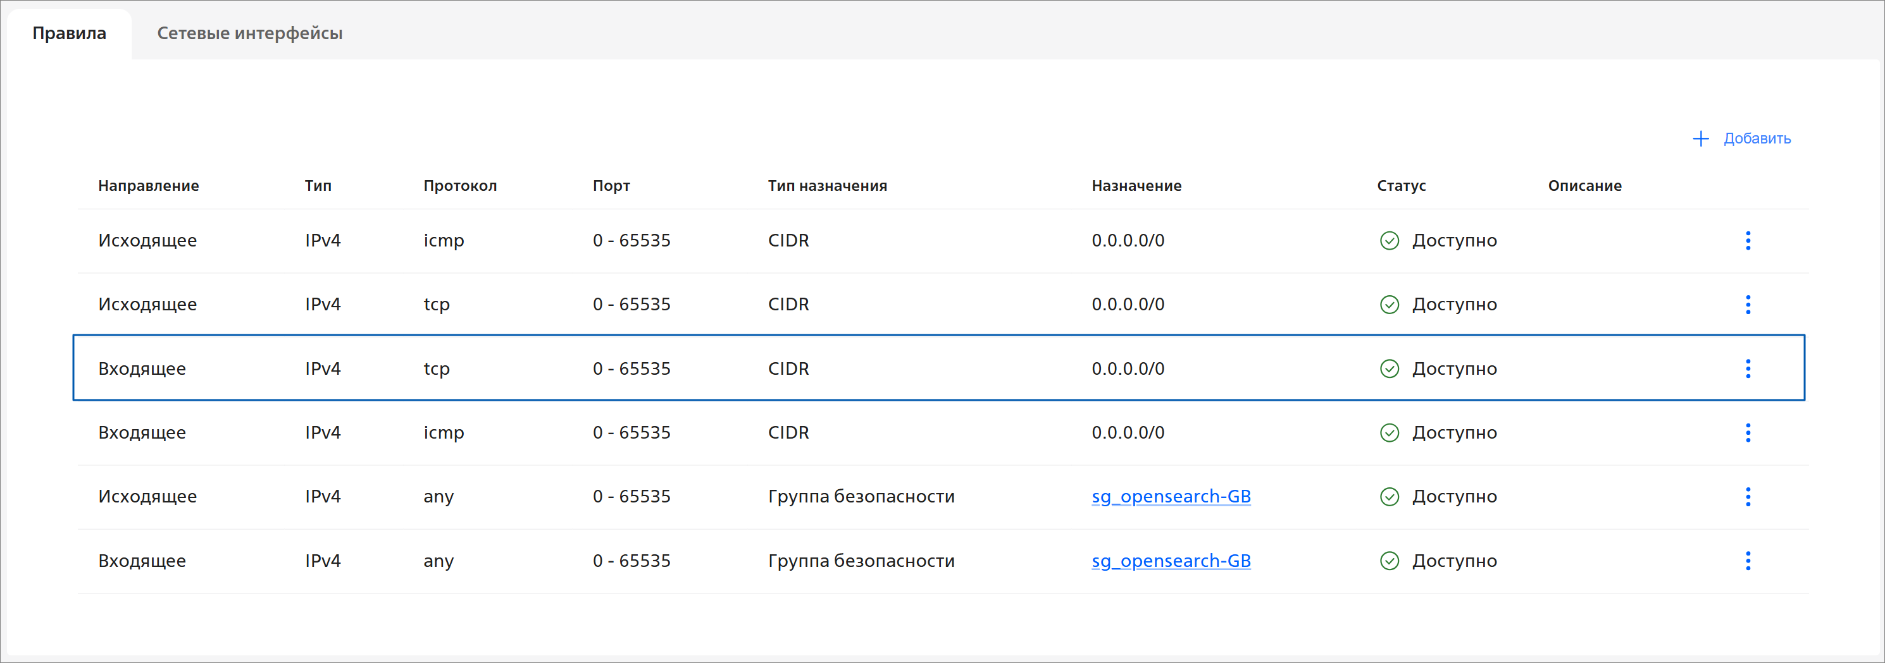Select the Правила tab
Viewport: 1885px width, 663px height.
point(70,33)
